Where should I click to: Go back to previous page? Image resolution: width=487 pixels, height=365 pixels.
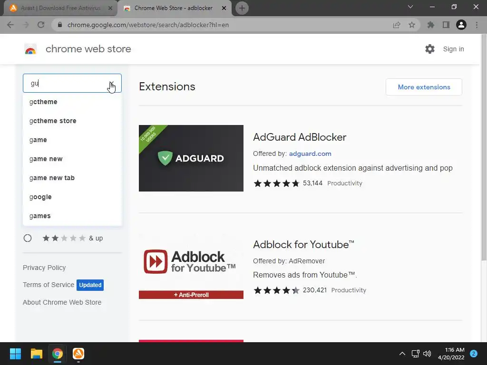10,25
